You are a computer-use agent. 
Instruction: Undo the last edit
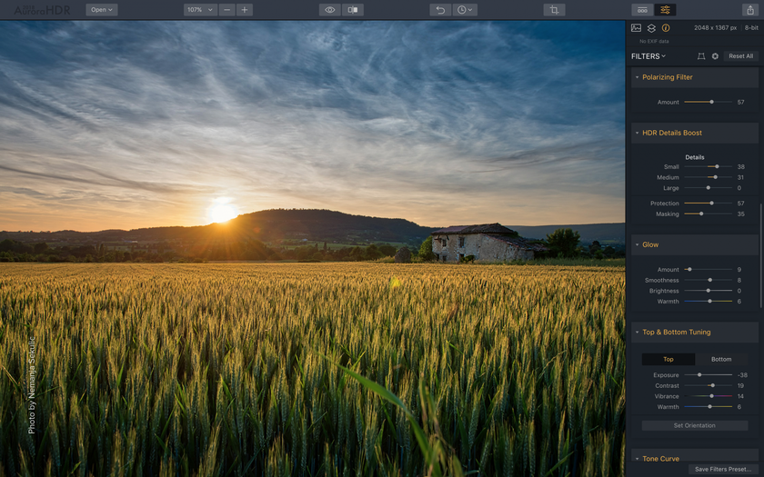[x=440, y=10]
